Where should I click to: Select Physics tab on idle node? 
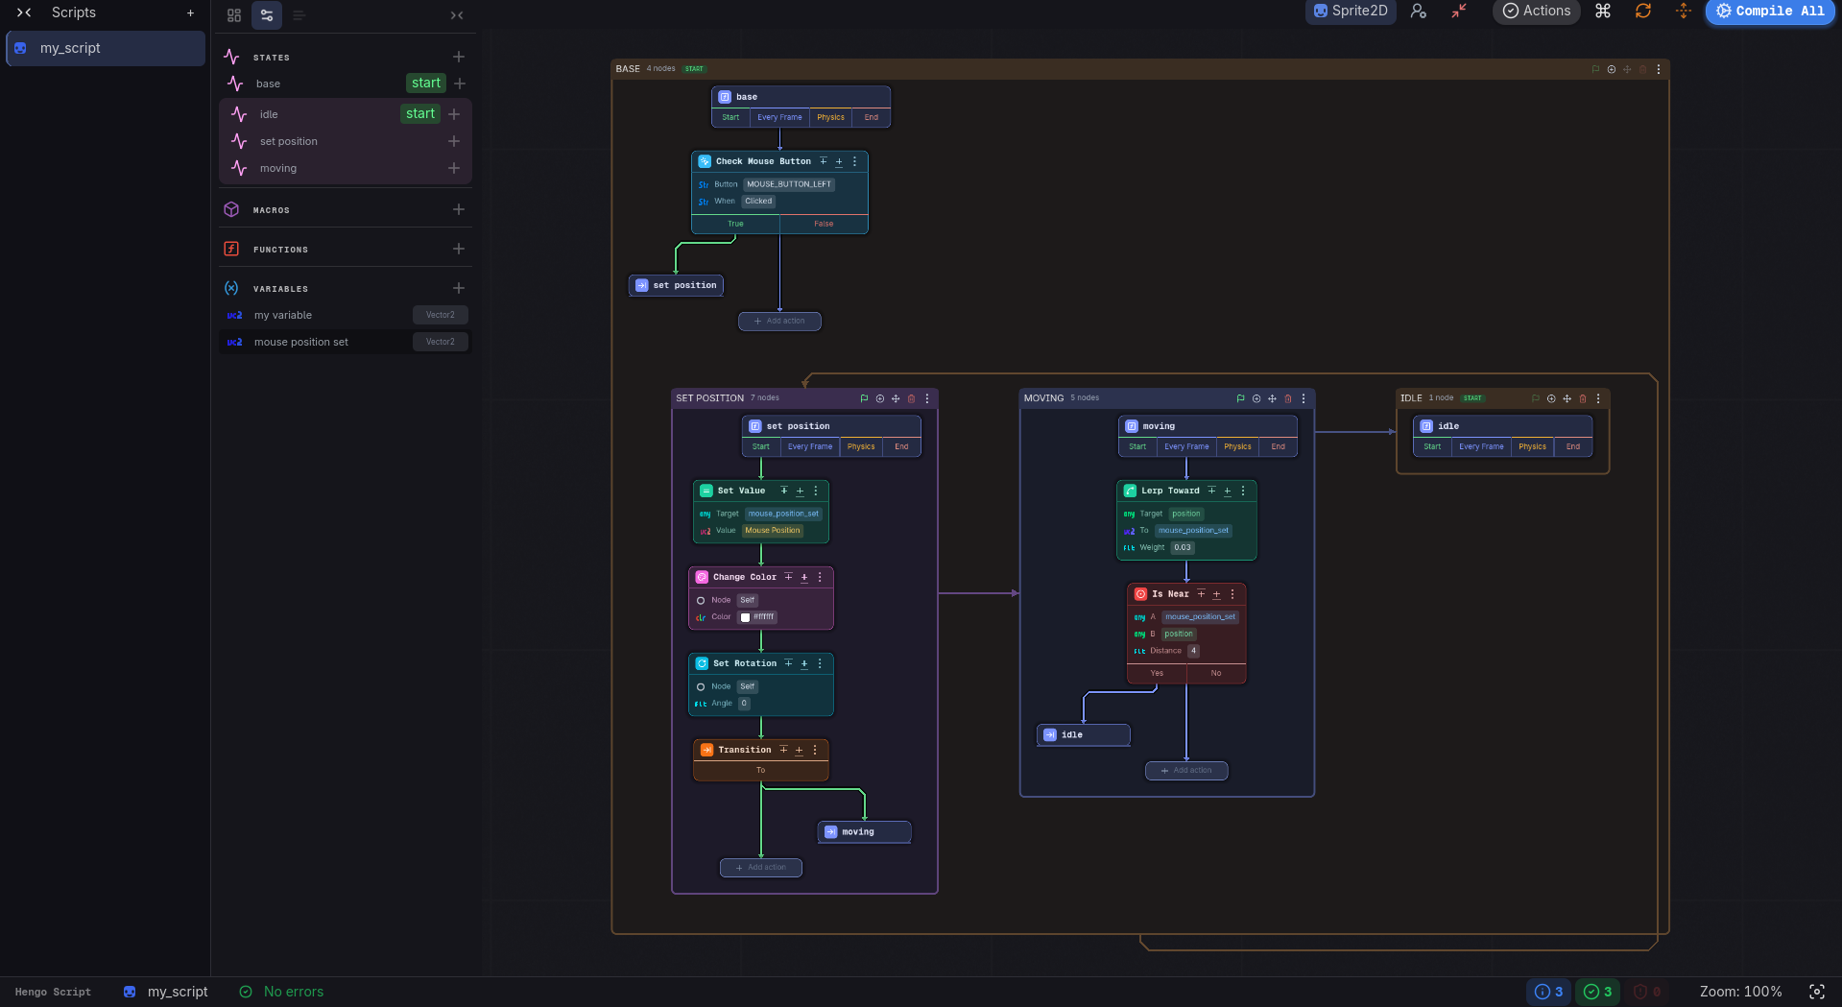1533,447
